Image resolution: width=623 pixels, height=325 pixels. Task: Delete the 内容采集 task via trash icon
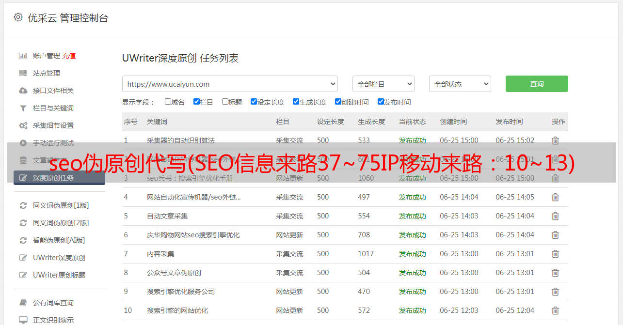555,254
